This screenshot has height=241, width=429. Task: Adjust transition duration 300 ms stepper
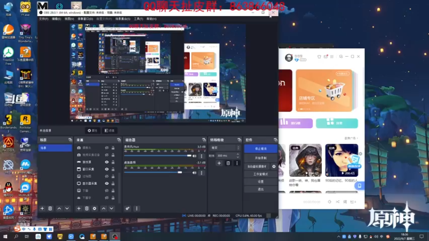point(238,156)
